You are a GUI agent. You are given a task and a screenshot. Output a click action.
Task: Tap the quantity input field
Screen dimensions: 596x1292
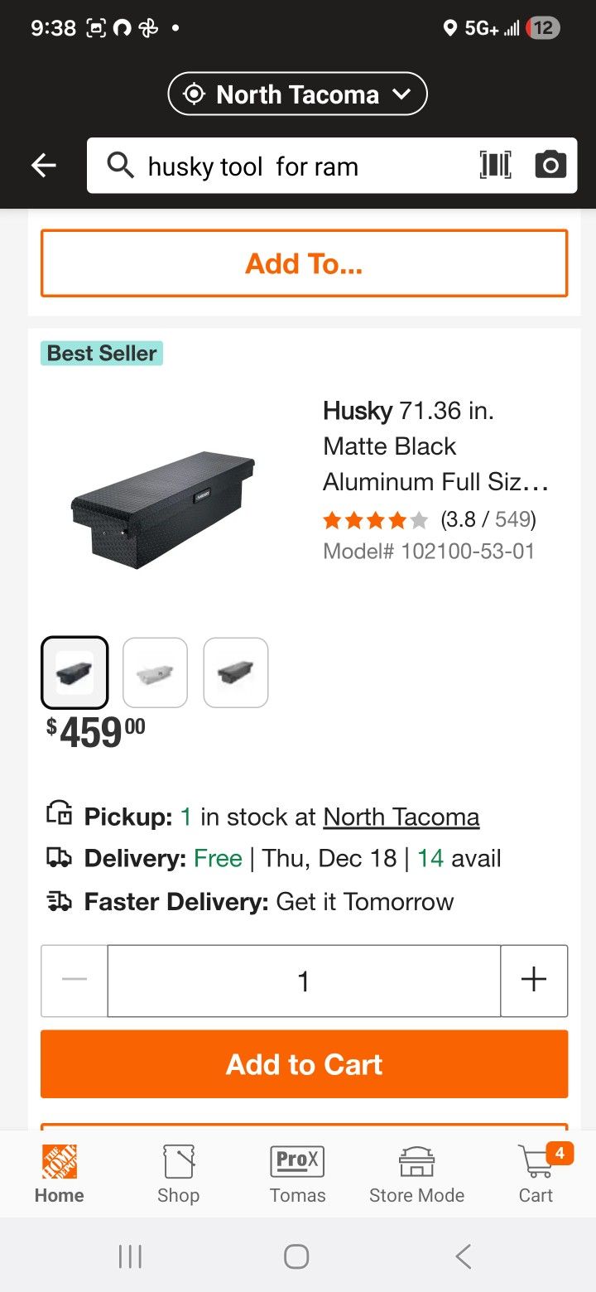pos(304,981)
